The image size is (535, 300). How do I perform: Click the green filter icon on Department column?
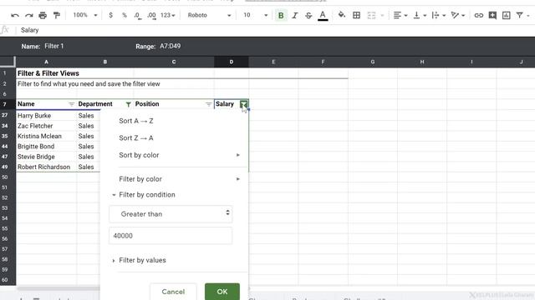tap(128, 104)
